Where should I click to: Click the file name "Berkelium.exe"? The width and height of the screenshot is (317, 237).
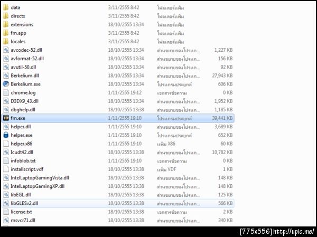(26, 84)
